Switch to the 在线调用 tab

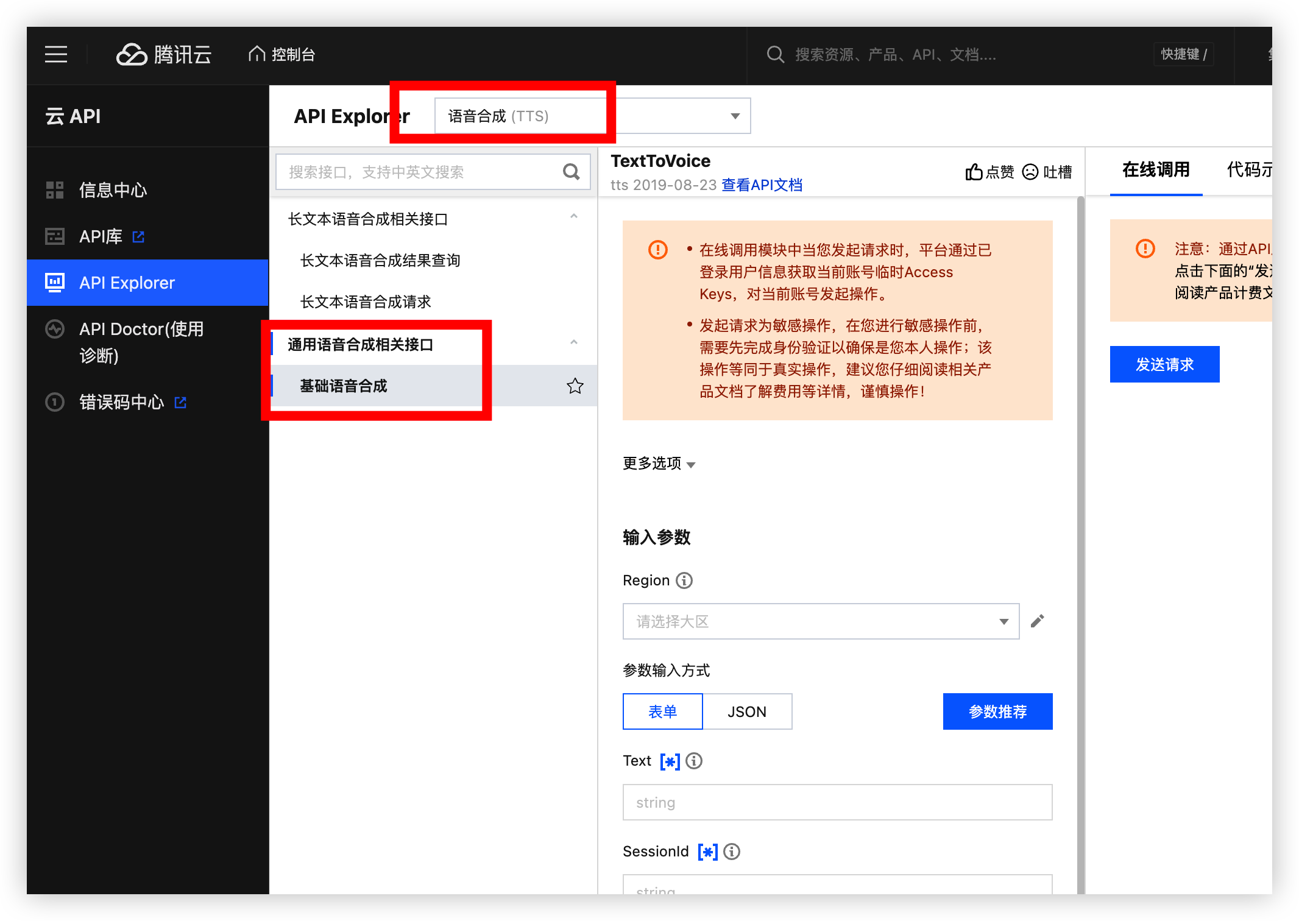point(1156,170)
